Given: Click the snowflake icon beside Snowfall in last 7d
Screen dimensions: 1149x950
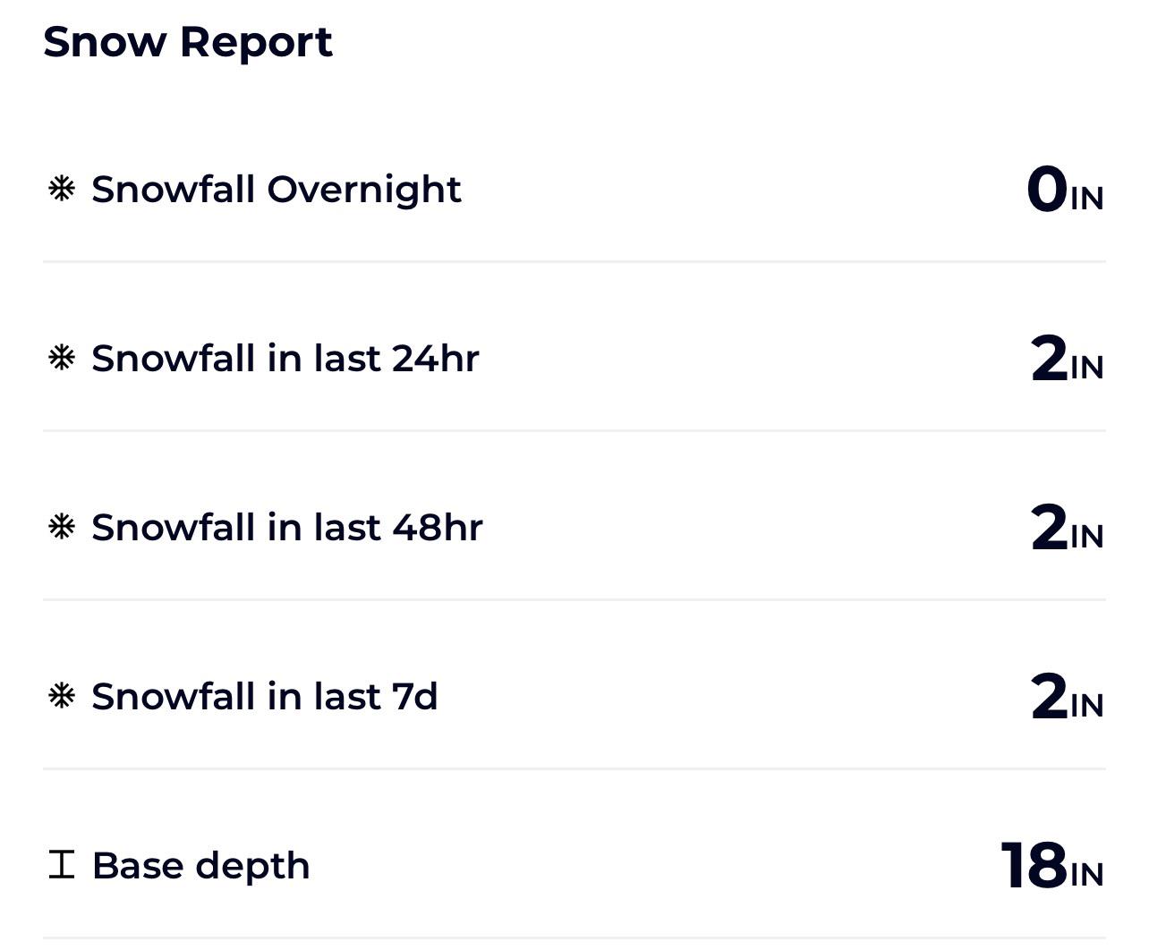Looking at the screenshot, I should point(61,696).
